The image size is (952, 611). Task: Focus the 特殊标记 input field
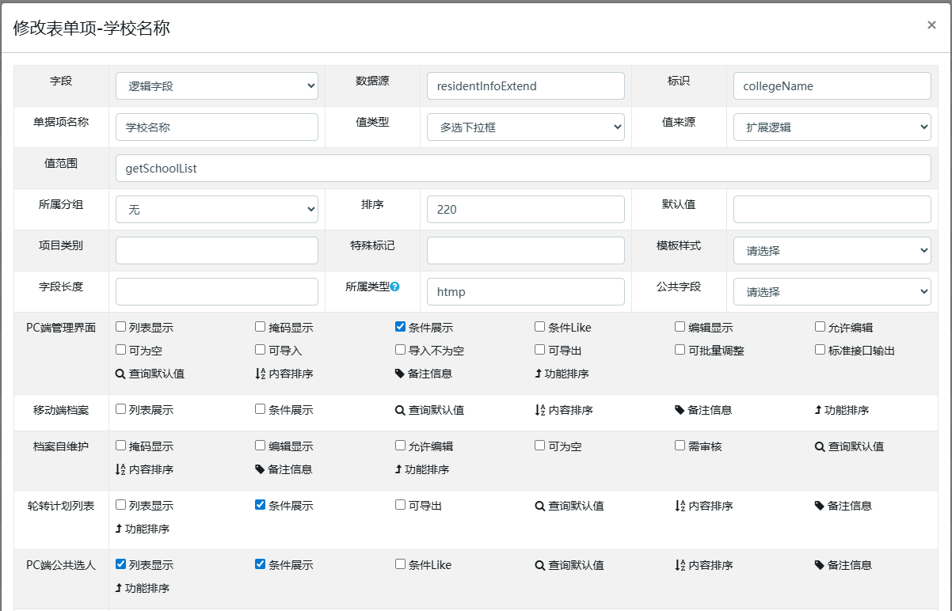[x=526, y=251]
